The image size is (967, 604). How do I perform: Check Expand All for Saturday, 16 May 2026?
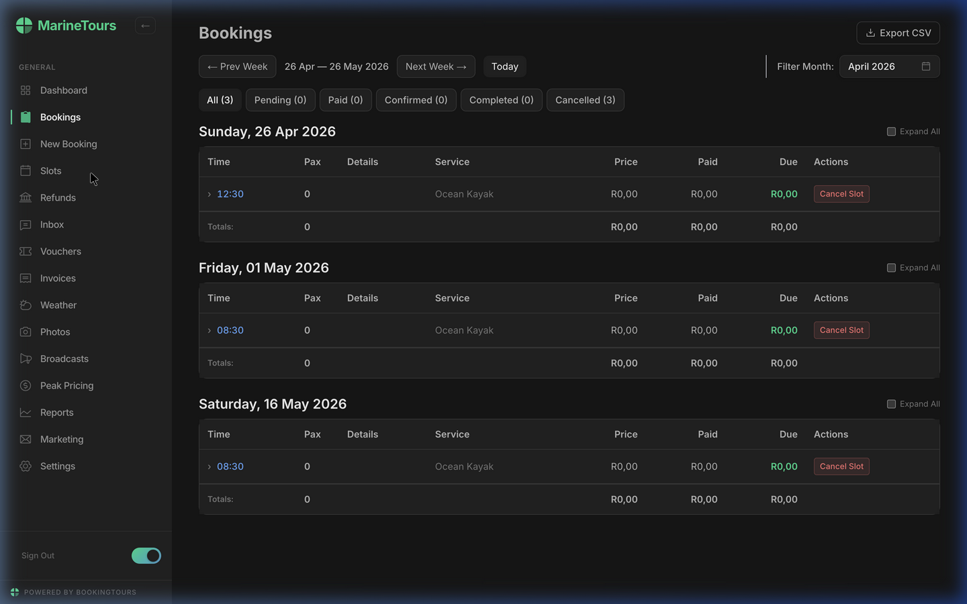tap(891, 404)
